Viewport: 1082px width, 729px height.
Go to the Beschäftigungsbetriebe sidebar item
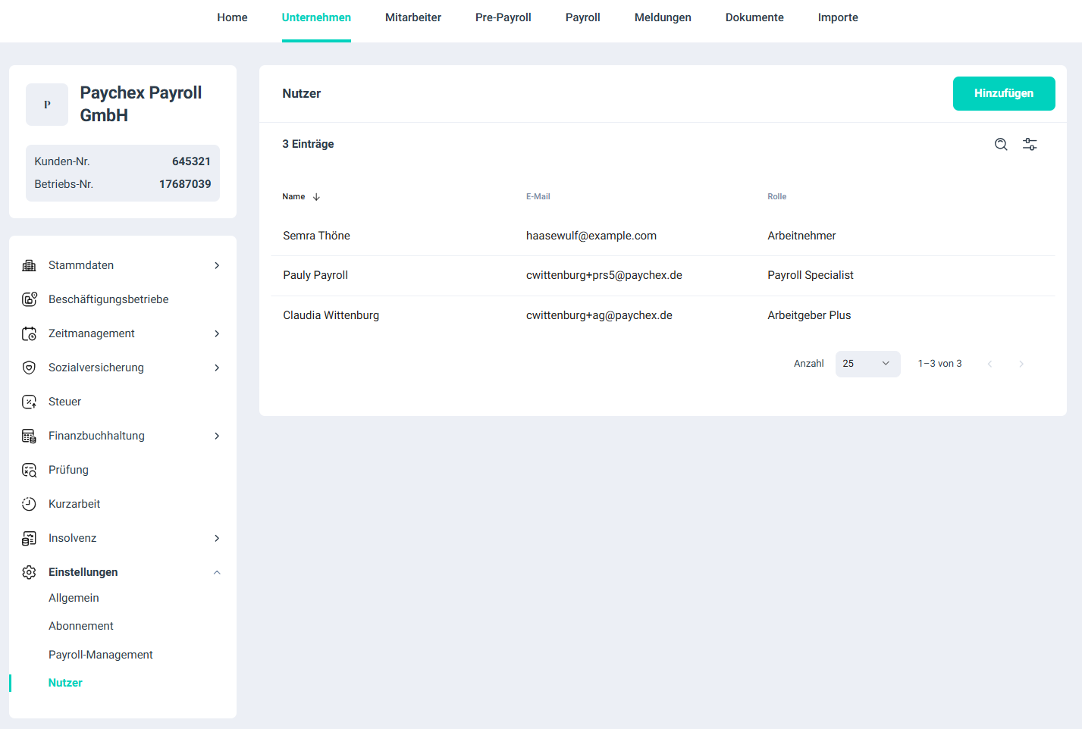click(108, 299)
